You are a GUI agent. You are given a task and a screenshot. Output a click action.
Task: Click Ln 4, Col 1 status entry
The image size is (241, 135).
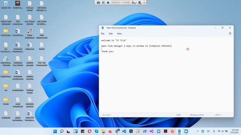tap(107, 115)
